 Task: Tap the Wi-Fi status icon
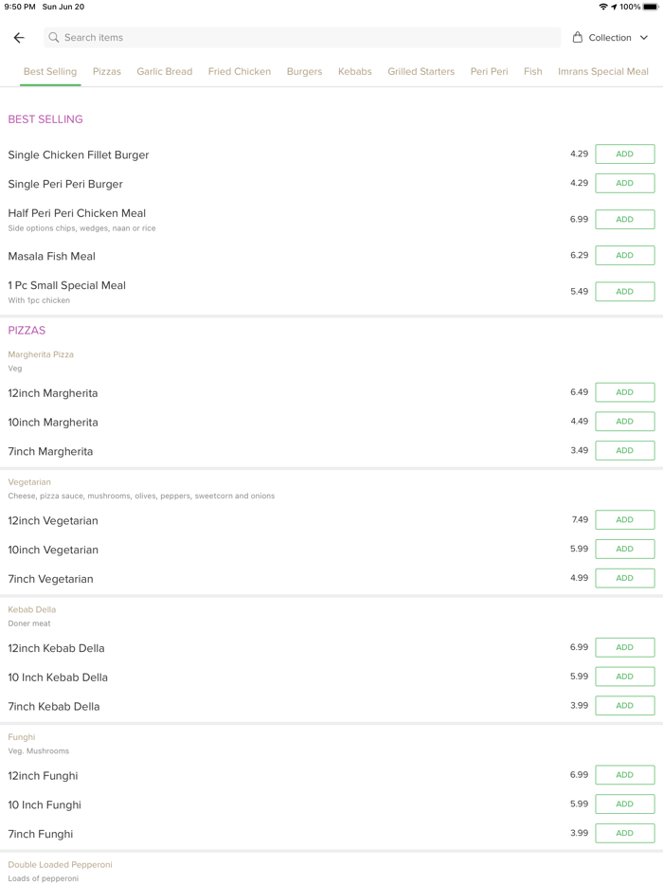point(603,7)
